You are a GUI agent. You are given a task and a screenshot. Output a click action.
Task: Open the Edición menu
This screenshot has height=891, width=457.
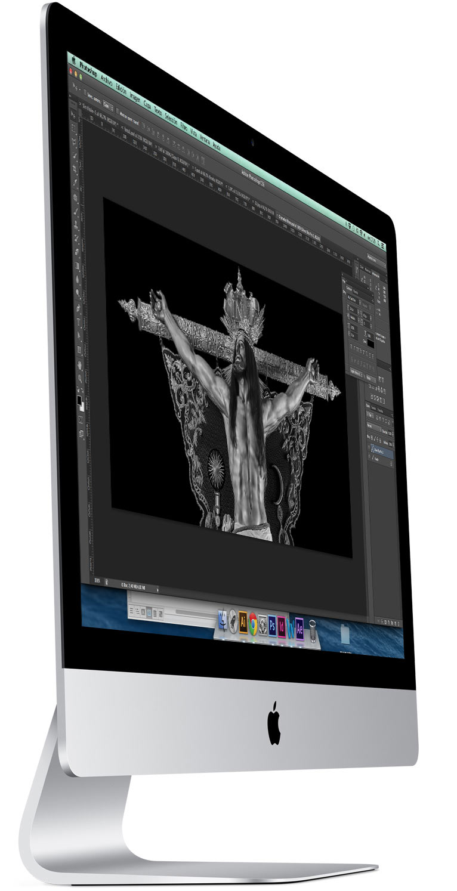pos(121,89)
